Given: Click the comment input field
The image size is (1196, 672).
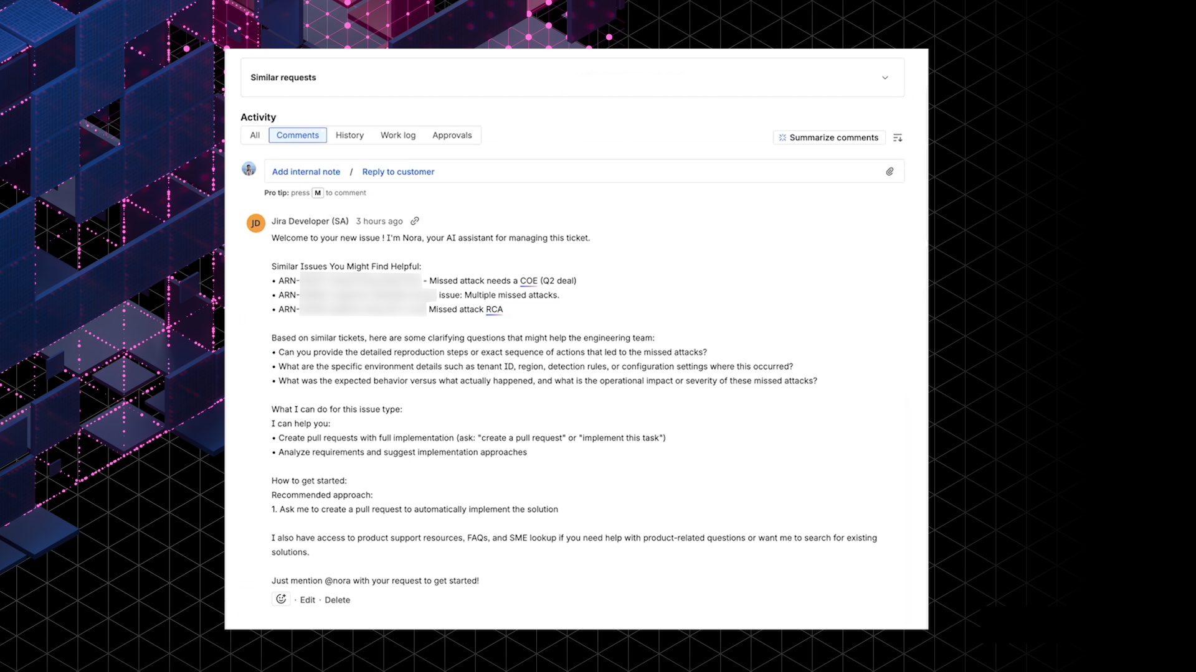Looking at the screenshot, I should coord(584,171).
